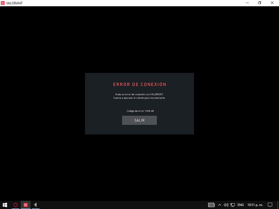Image resolution: width=279 pixels, height=209 pixels.
Task: Open the volume control in tray
Action: pyautogui.click(x=226, y=205)
